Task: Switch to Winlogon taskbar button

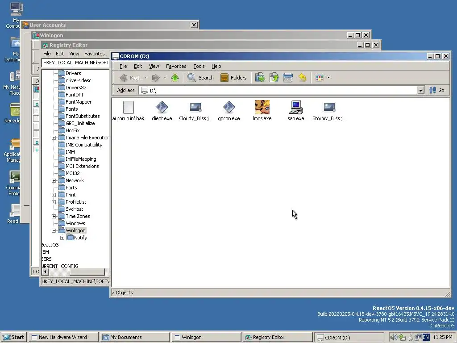Action: 206,337
